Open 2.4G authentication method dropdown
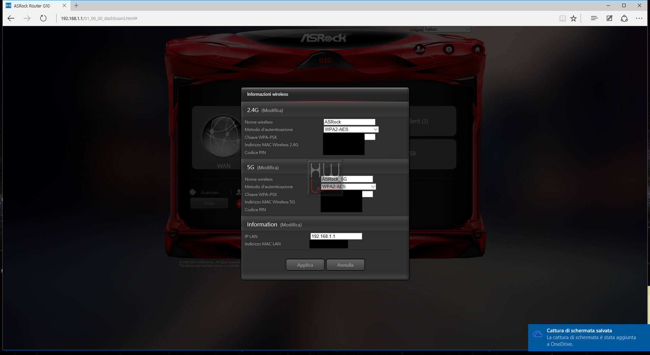 (351, 129)
